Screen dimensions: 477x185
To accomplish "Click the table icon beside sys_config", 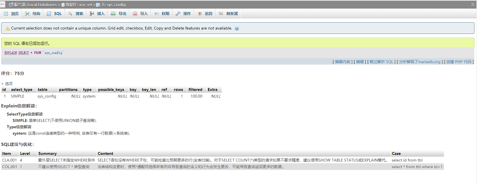I will click(x=98, y=5).
